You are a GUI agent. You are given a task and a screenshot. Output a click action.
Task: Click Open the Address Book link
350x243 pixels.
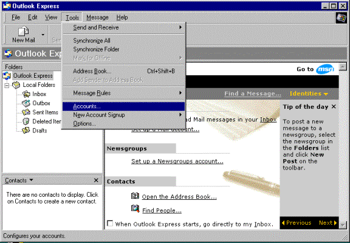click(179, 197)
